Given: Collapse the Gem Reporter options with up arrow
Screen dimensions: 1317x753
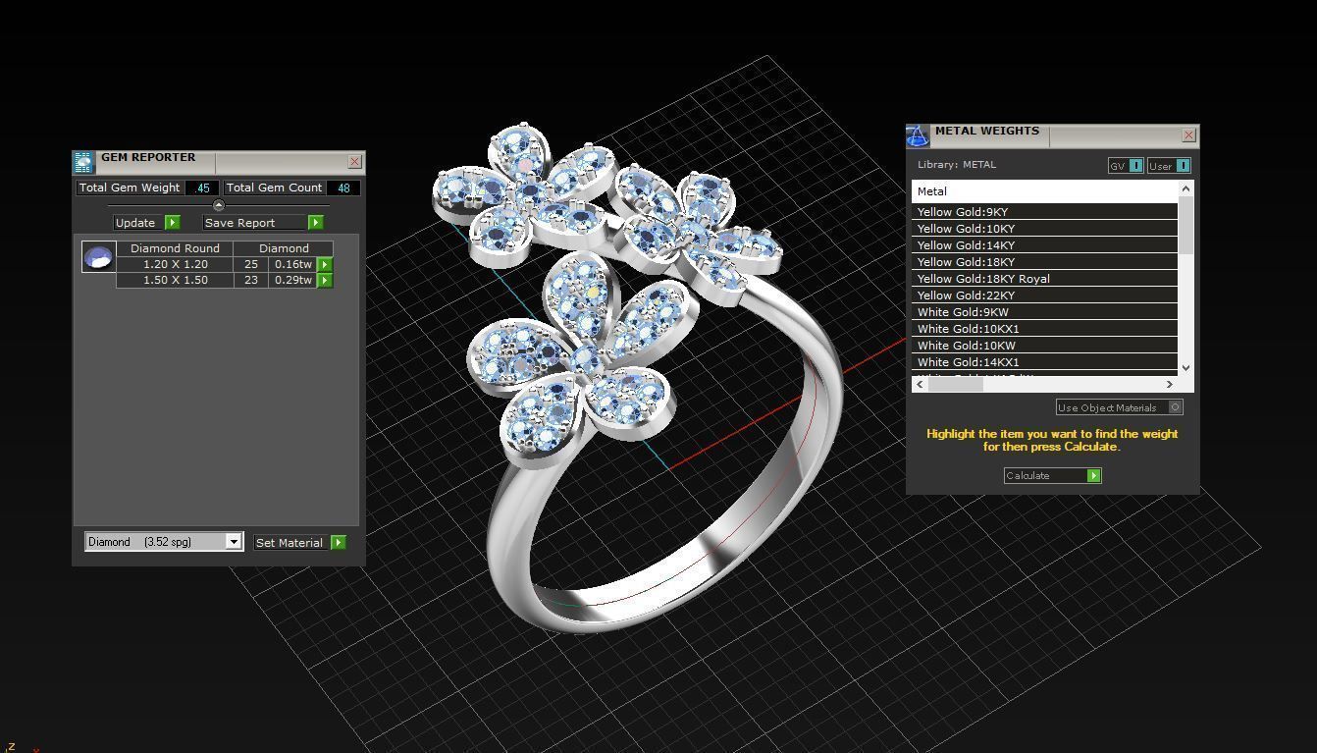Looking at the screenshot, I should coord(219,205).
